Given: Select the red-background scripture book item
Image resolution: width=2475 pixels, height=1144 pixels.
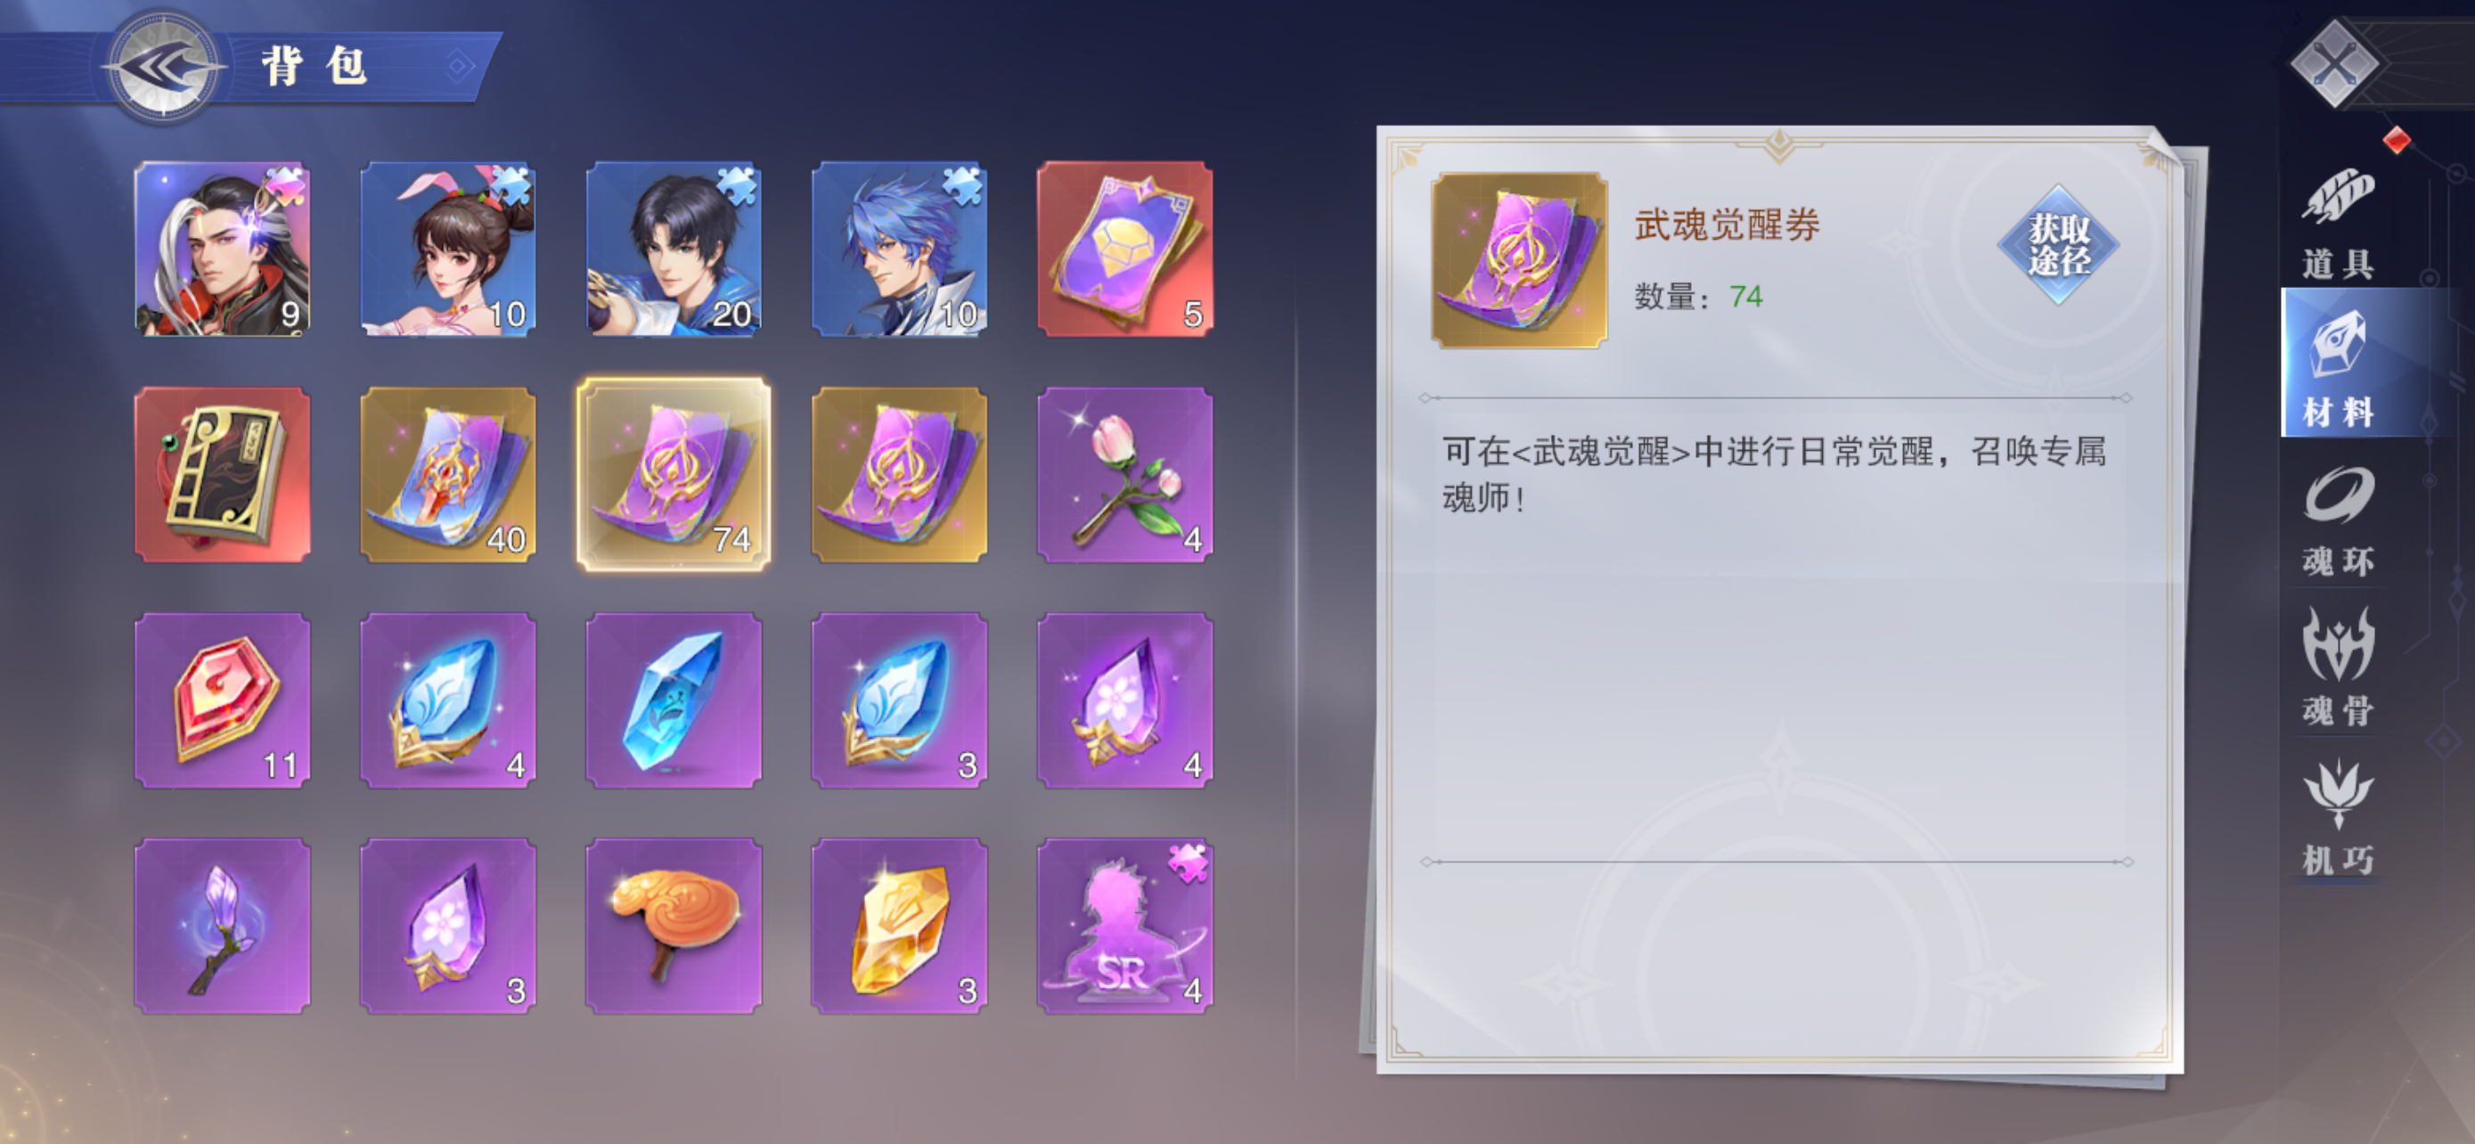Looking at the screenshot, I should click(x=222, y=475).
